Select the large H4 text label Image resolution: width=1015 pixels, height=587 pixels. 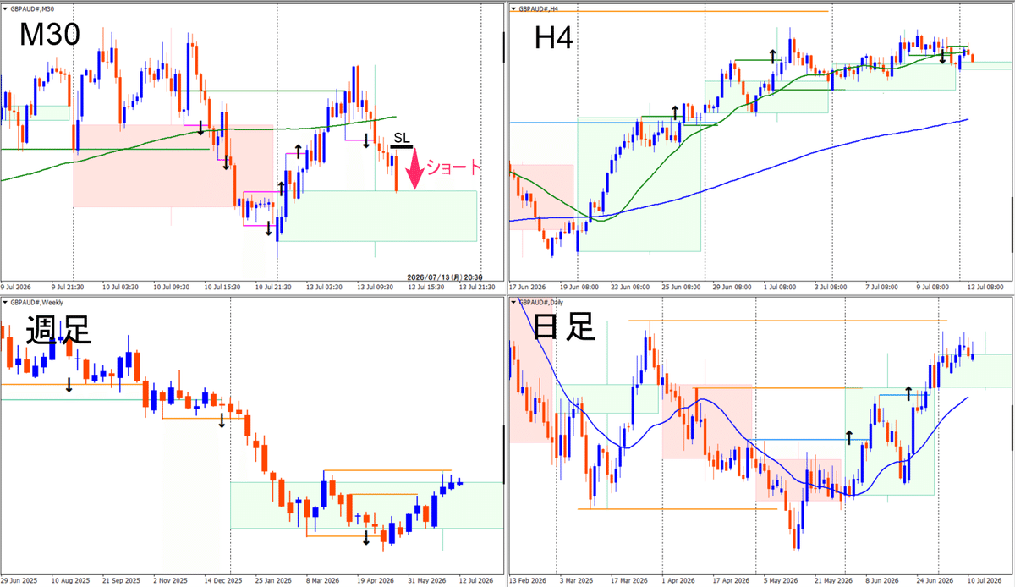pyautogui.click(x=554, y=37)
